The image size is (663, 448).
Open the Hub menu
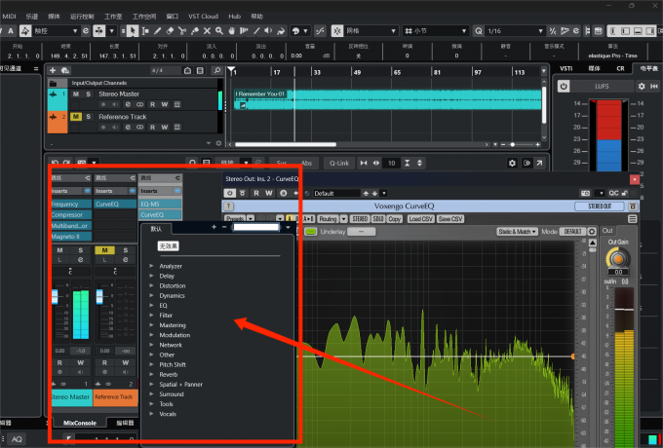(235, 17)
